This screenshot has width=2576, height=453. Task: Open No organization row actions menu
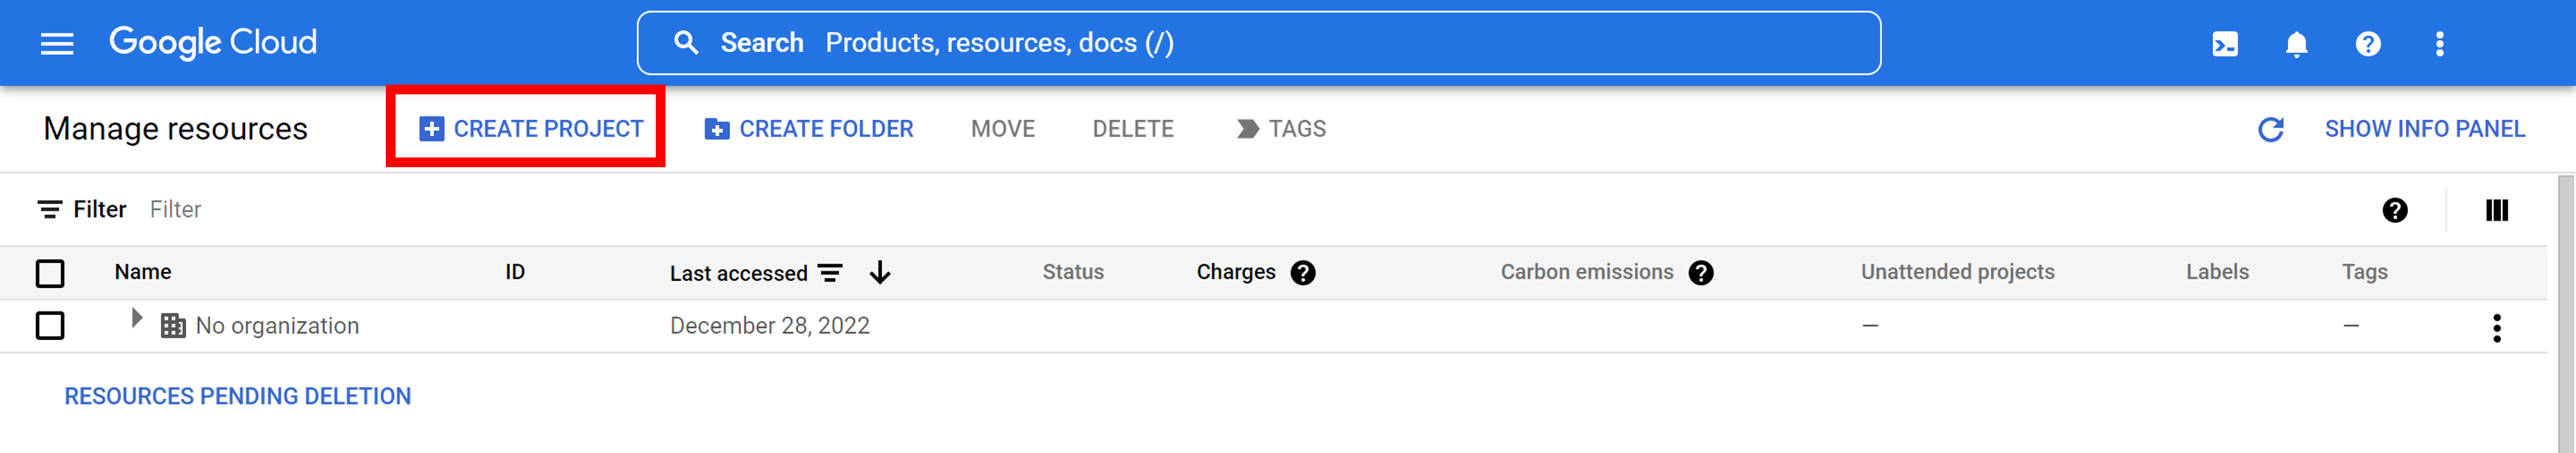point(2497,328)
